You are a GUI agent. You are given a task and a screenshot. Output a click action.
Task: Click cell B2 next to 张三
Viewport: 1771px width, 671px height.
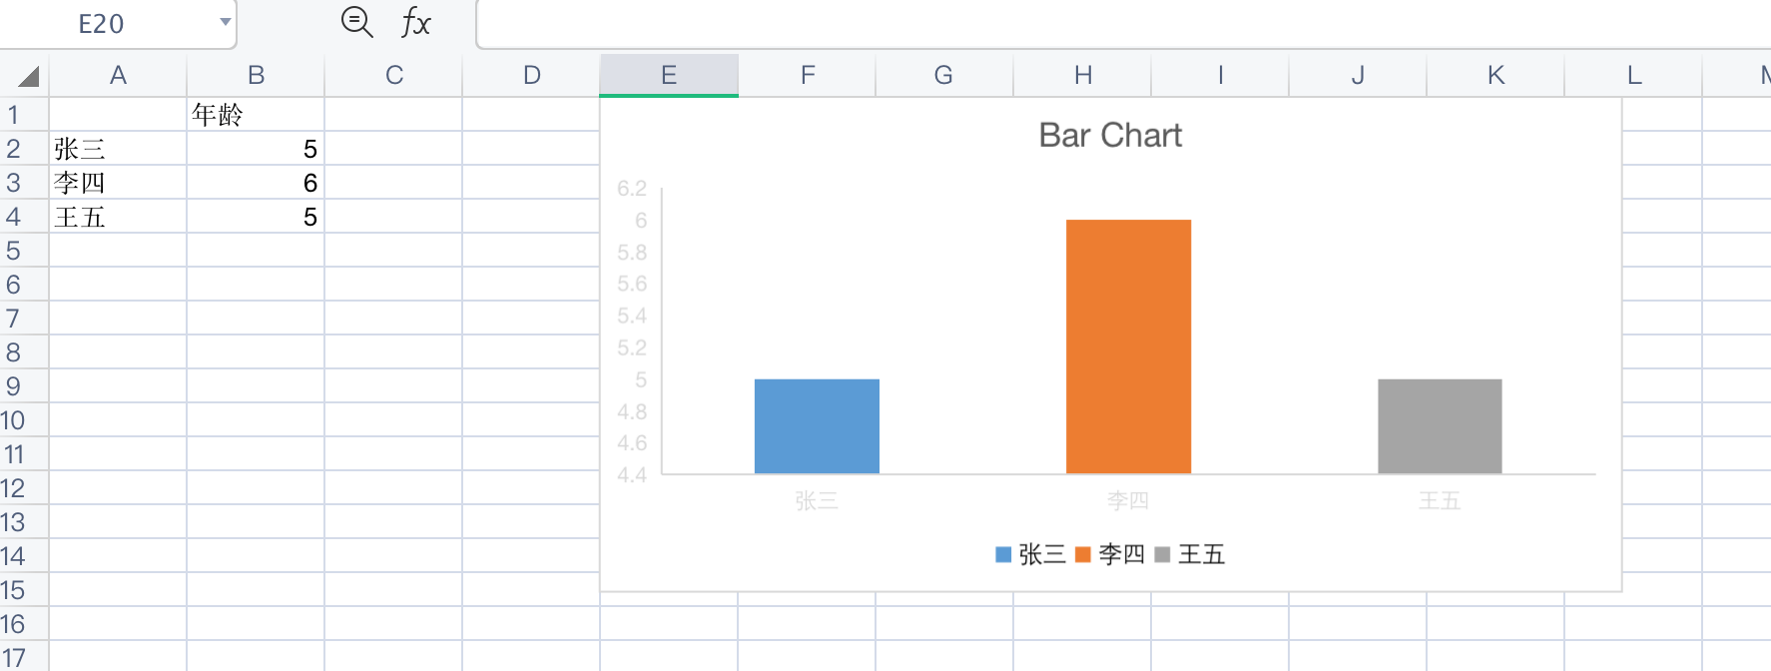[x=256, y=149]
